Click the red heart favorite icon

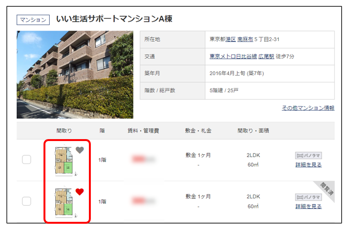pyautogui.click(x=80, y=192)
